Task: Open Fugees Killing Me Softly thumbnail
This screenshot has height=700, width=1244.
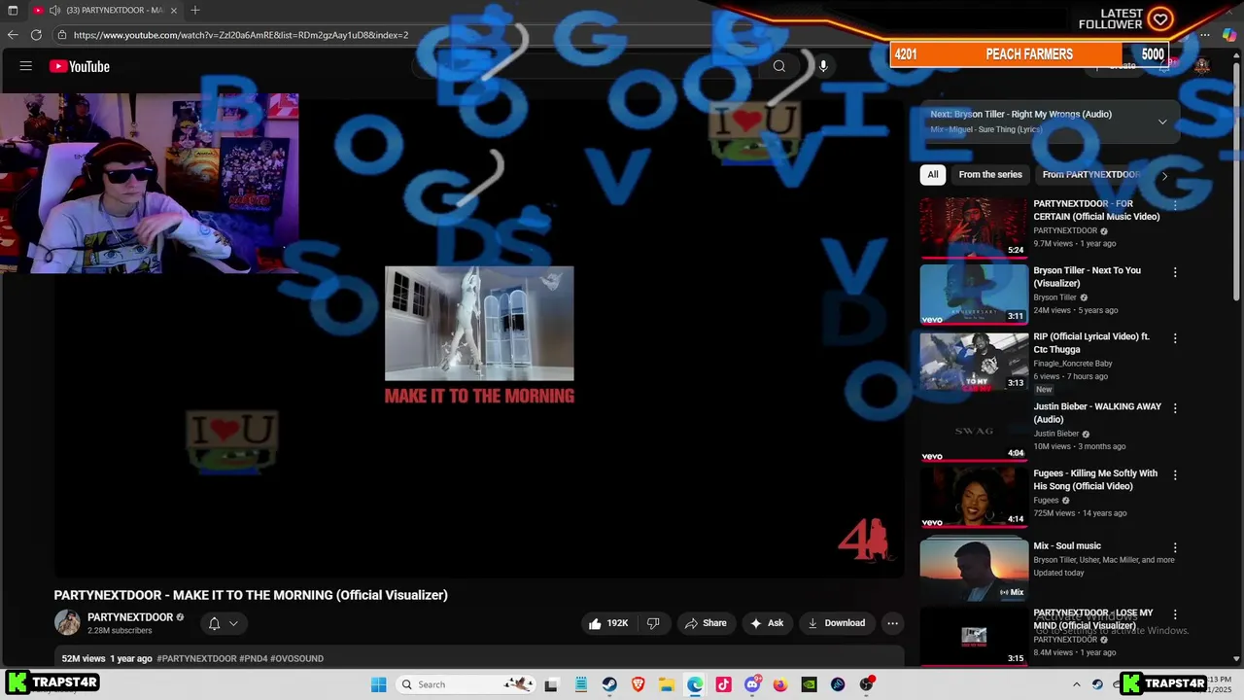Action: (x=974, y=497)
